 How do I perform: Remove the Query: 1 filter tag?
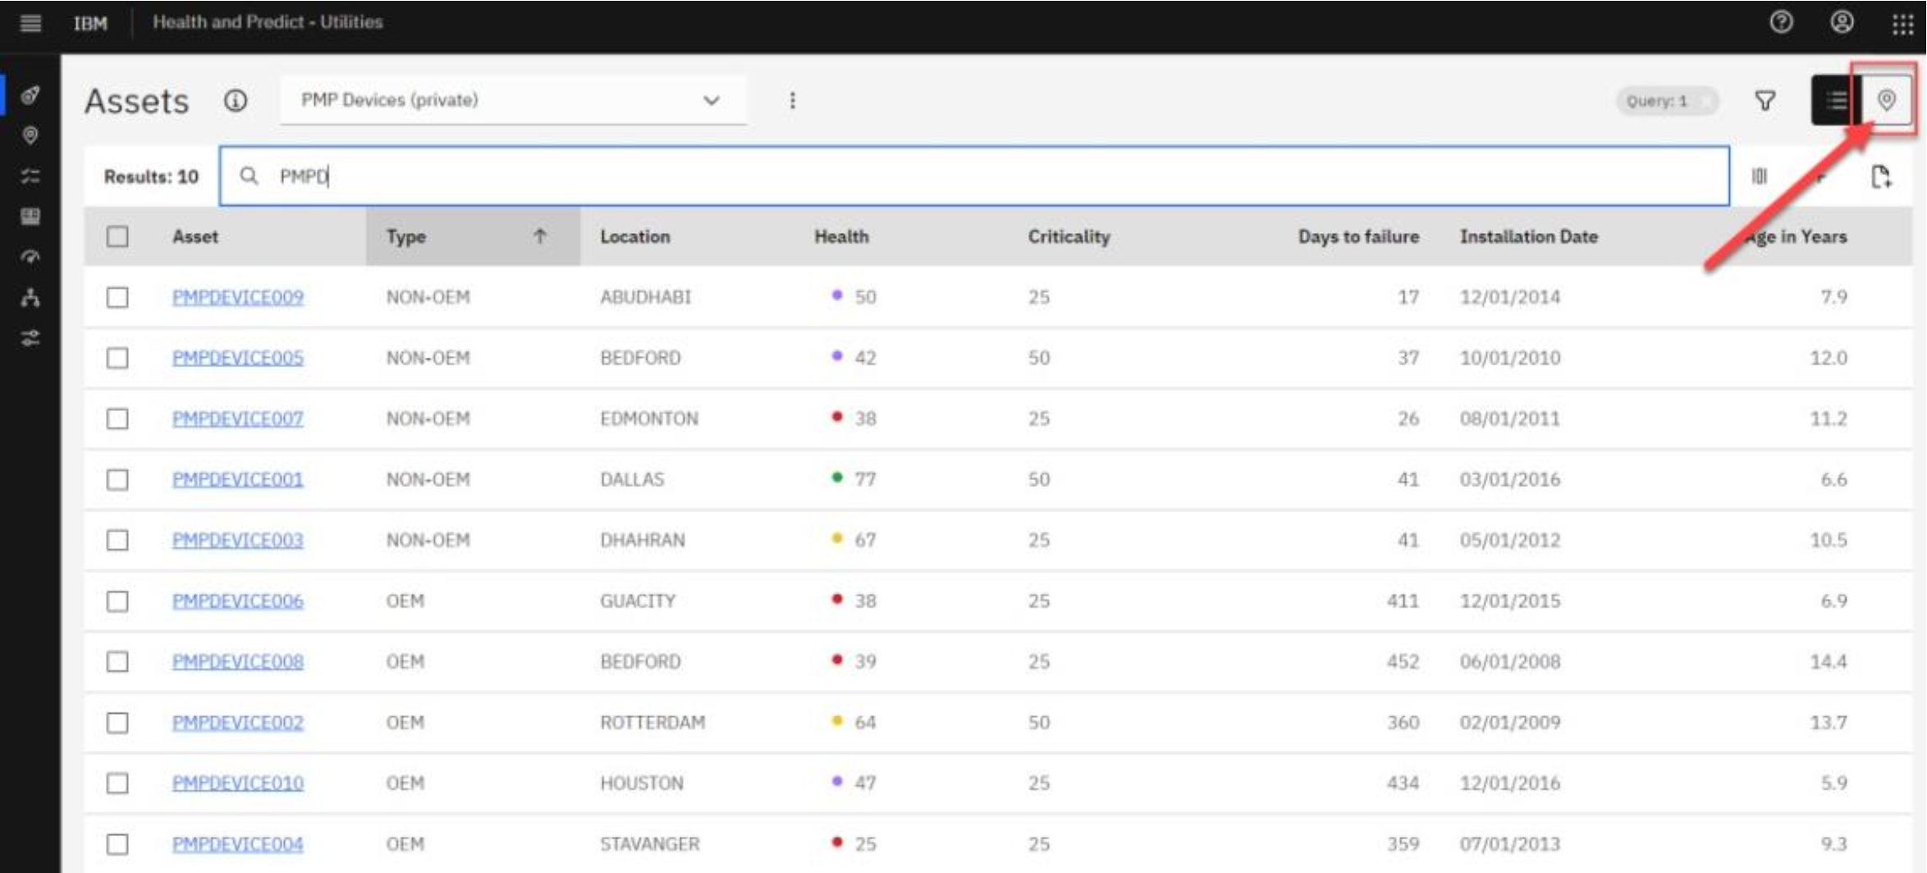pos(1705,101)
